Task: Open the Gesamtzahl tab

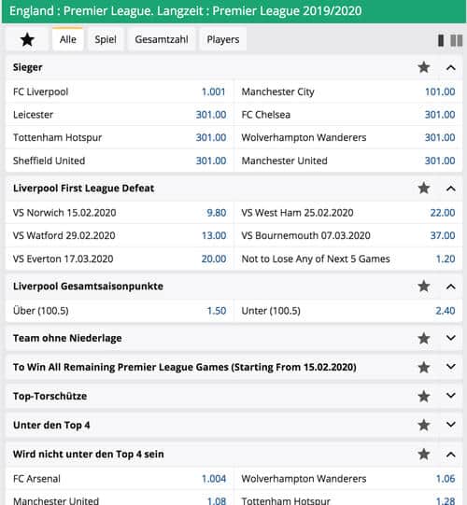Action: click(x=162, y=39)
